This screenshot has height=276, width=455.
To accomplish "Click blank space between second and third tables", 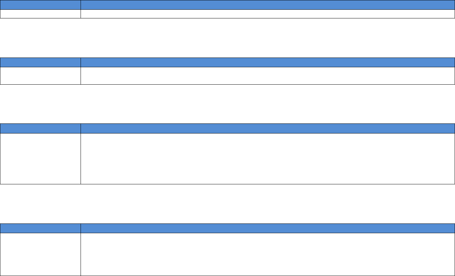I will coord(227,104).
